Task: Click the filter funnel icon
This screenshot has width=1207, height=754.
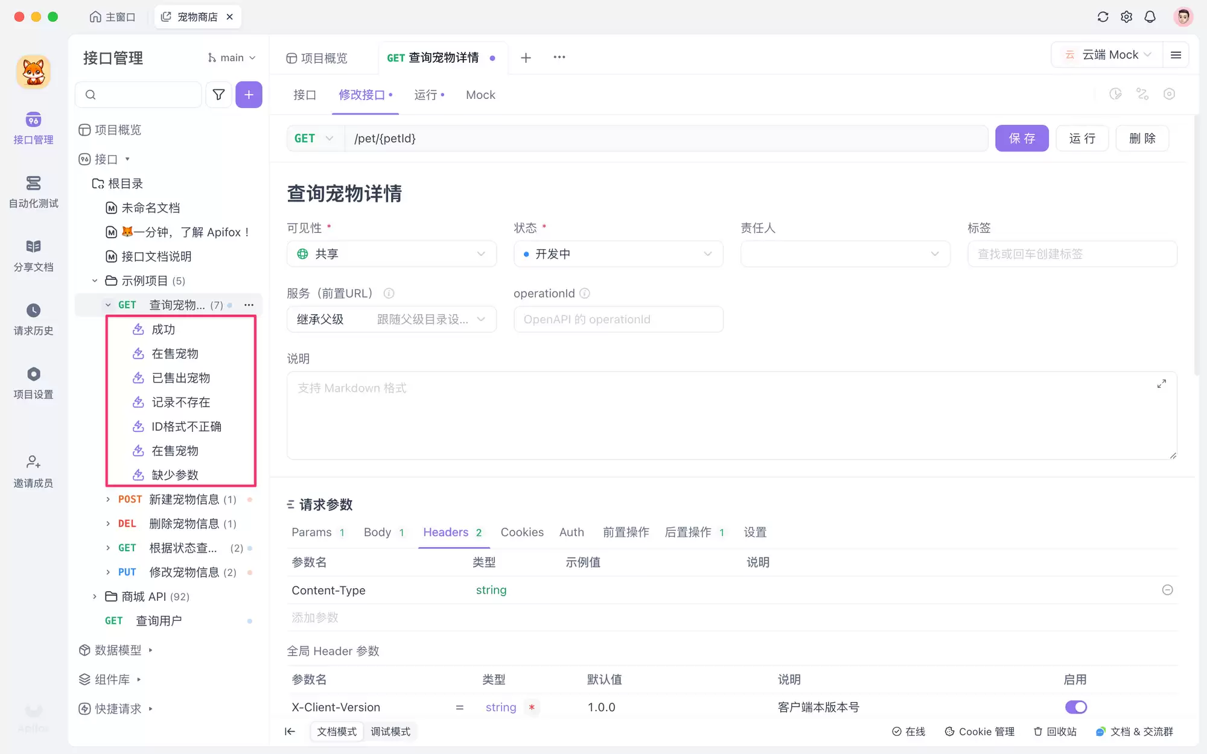Action: (218, 95)
